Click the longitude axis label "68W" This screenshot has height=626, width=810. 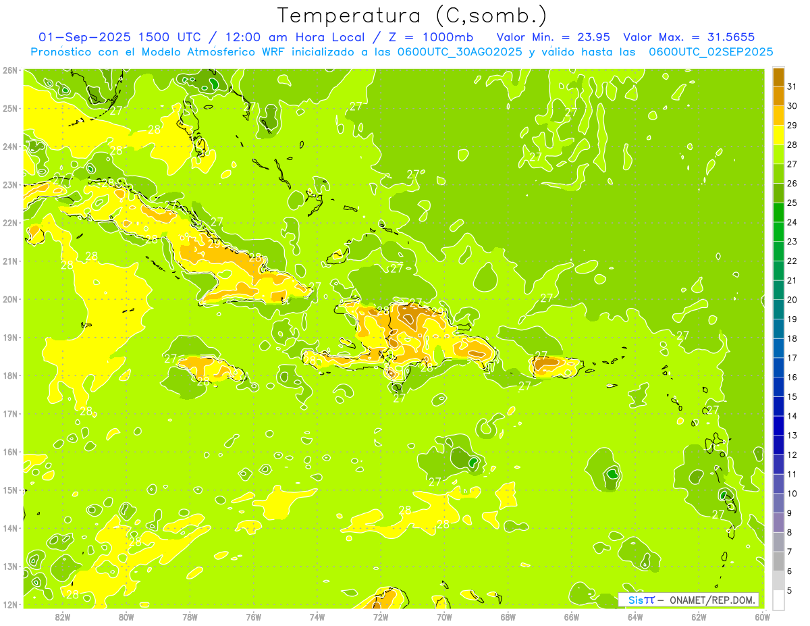(x=508, y=617)
